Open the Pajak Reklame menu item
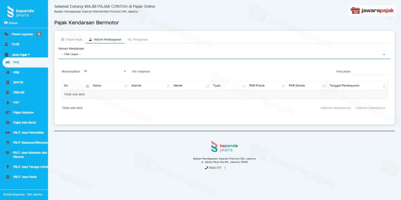This screenshot has height=200, width=401. pyautogui.click(x=23, y=113)
